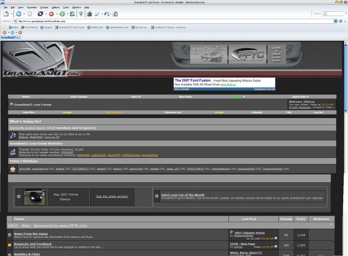Collapse the Currently Active Users section
The image size is (348, 256).
pos(333,128)
